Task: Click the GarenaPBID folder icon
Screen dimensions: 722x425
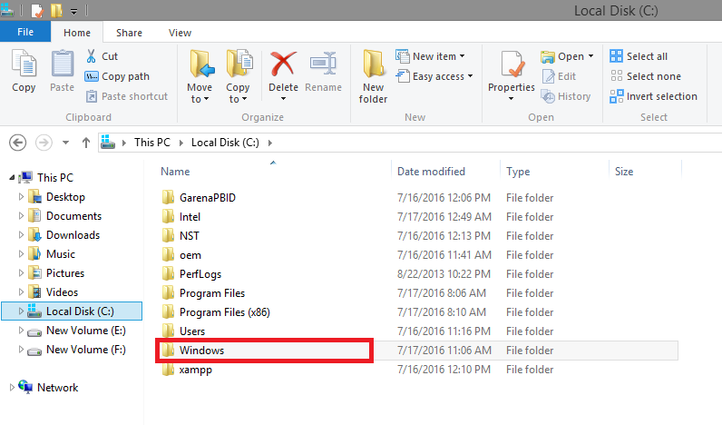Action: pyautogui.click(x=168, y=198)
